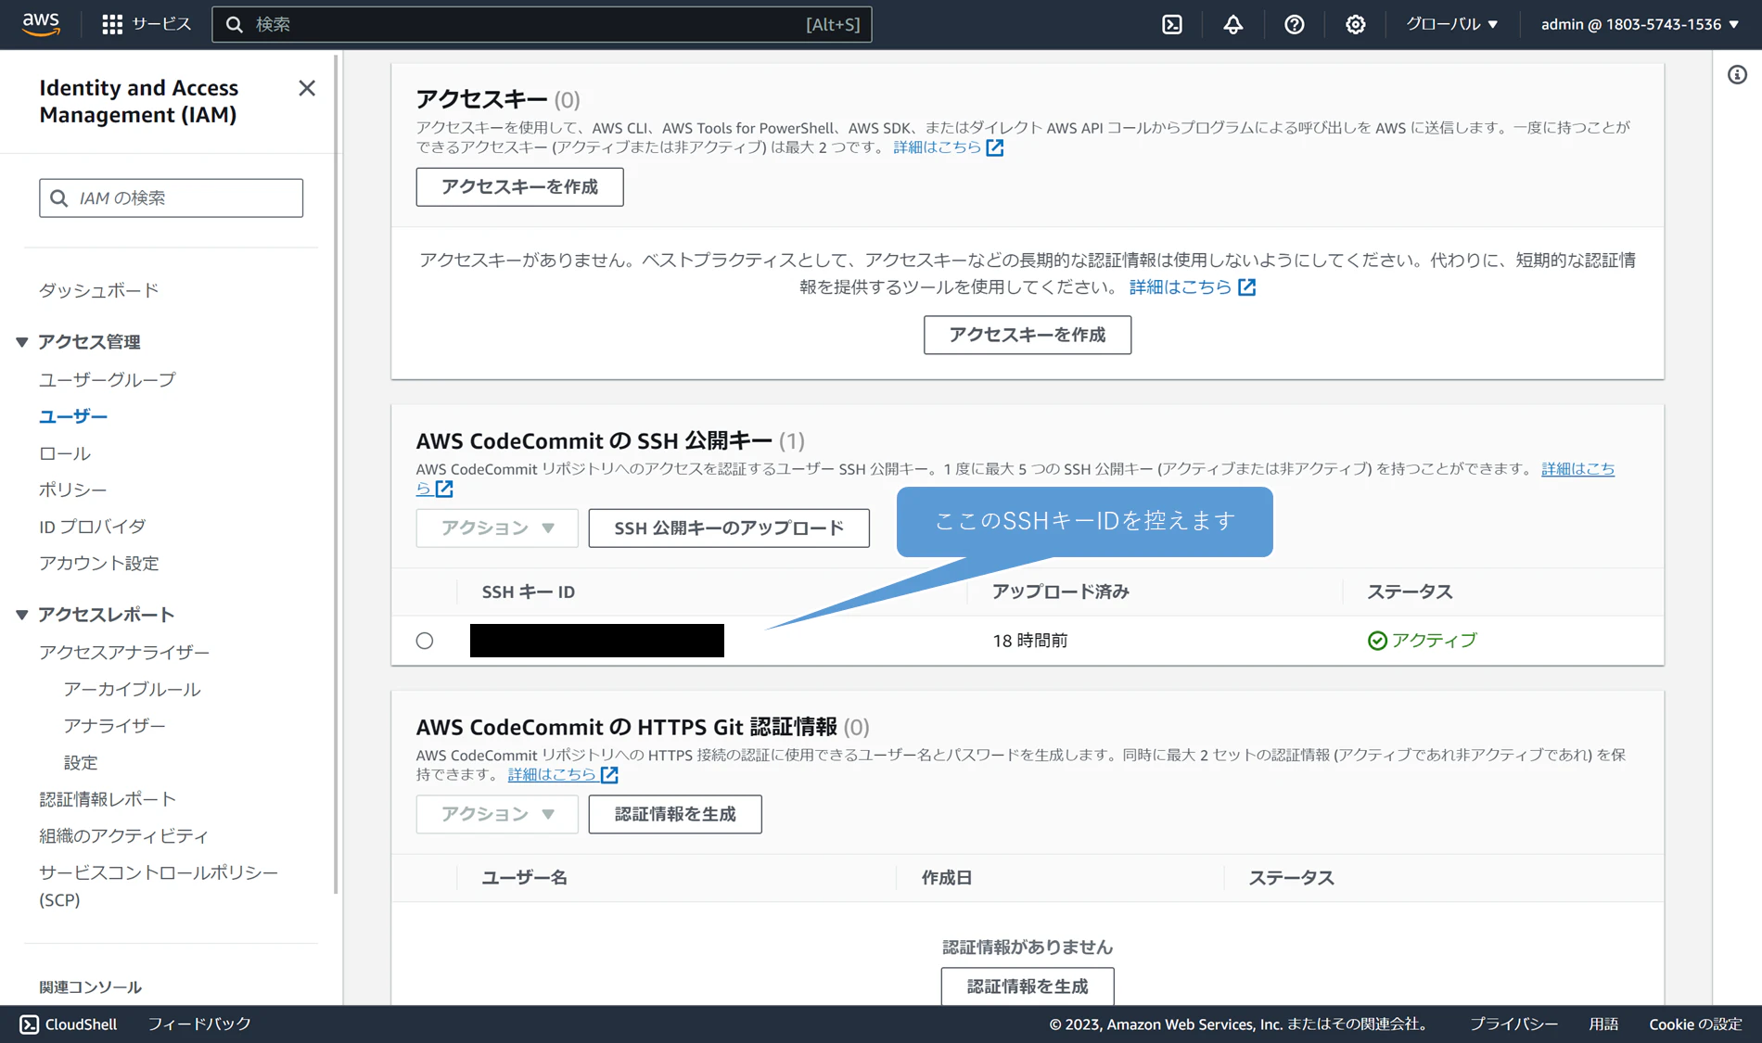Collapse the アクセス管理 section

[22, 342]
